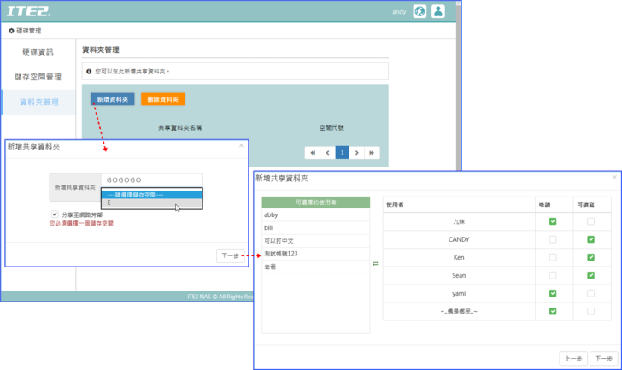Click the 硬碟管理 gear icon

click(11, 31)
